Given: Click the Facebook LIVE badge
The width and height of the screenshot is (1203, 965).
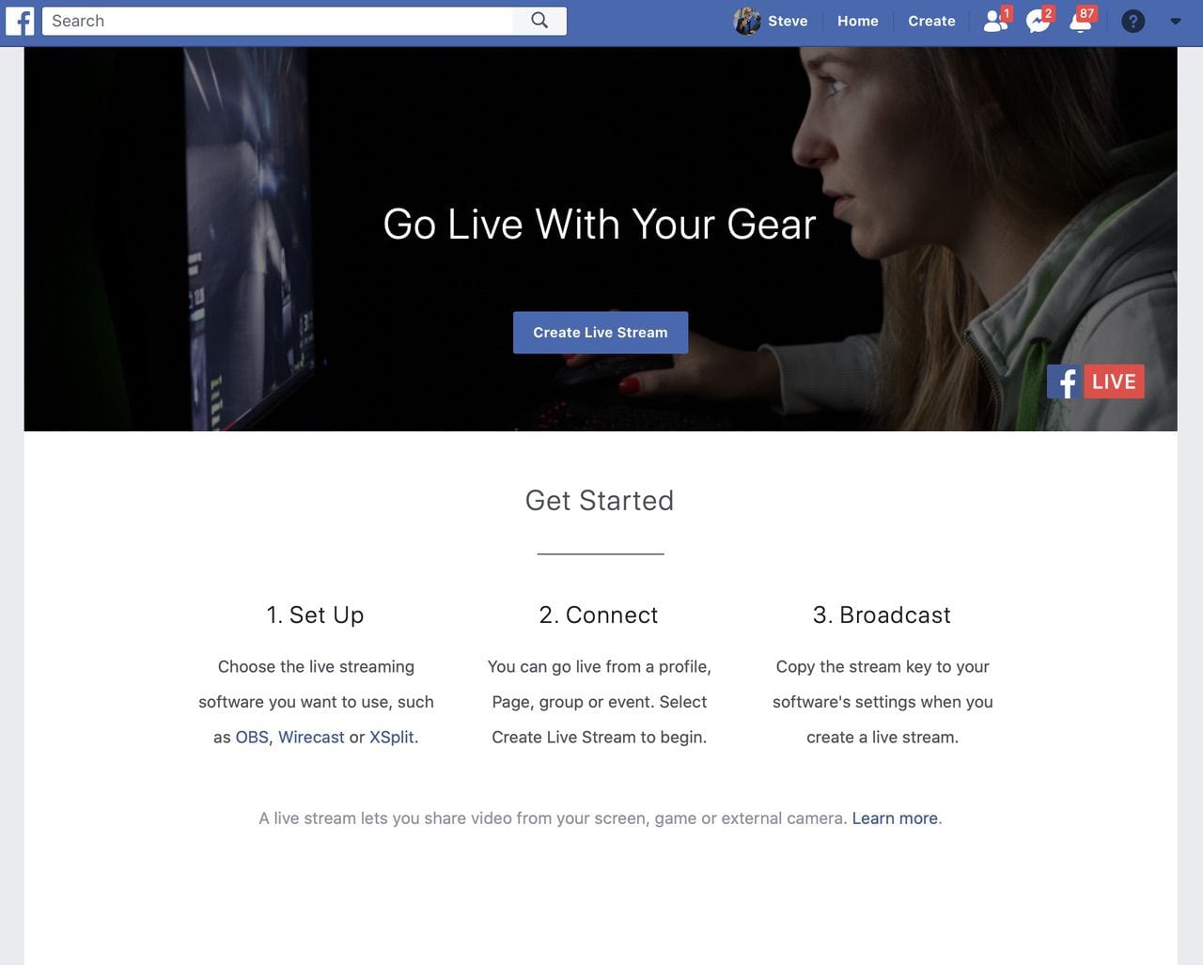Looking at the screenshot, I should point(1095,381).
